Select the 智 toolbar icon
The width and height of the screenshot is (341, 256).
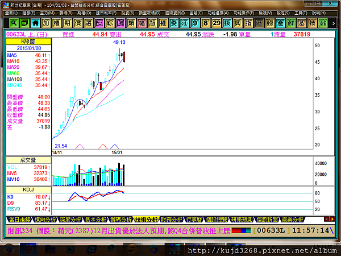(x=152, y=23)
